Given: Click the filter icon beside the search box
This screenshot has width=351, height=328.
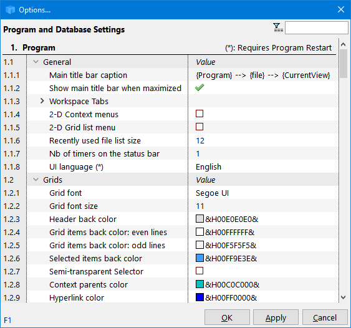Looking at the screenshot, I should point(278,28).
